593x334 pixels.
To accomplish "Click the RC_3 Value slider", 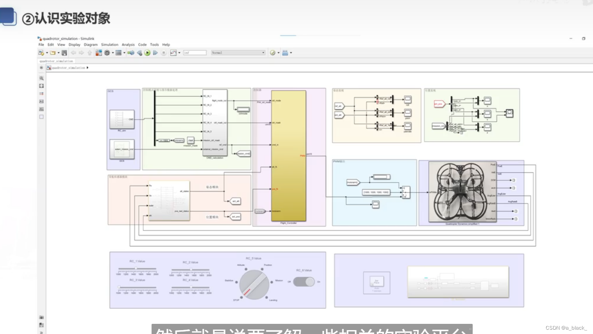I will pyautogui.click(x=137, y=287).
